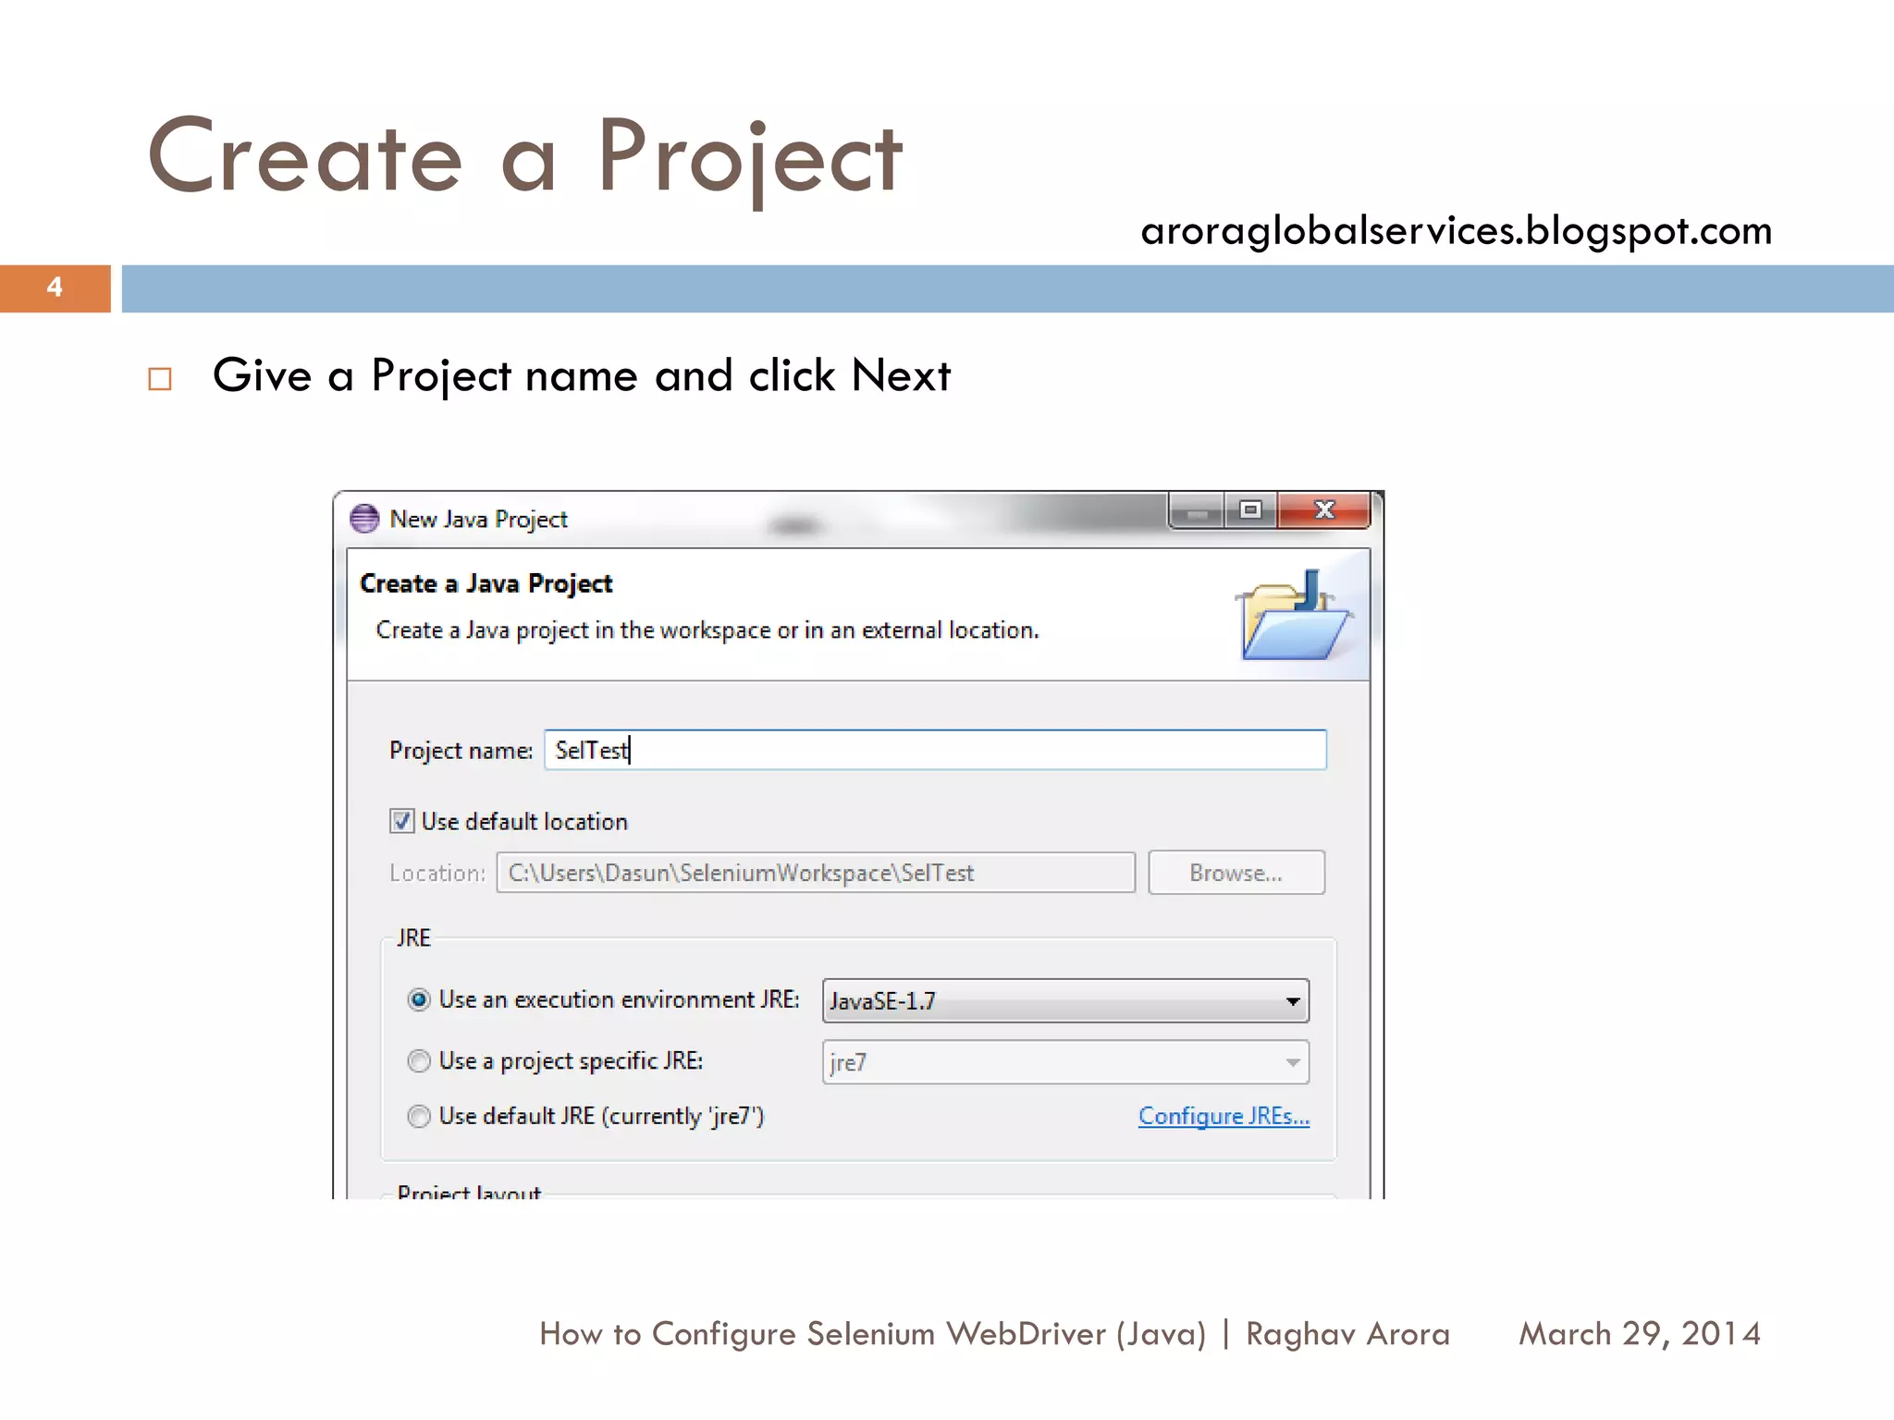This screenshot has width=1894, height=1420.
Task: Click the aroraglobalservices.blogspot.com text
Action: coord(1457,229)
